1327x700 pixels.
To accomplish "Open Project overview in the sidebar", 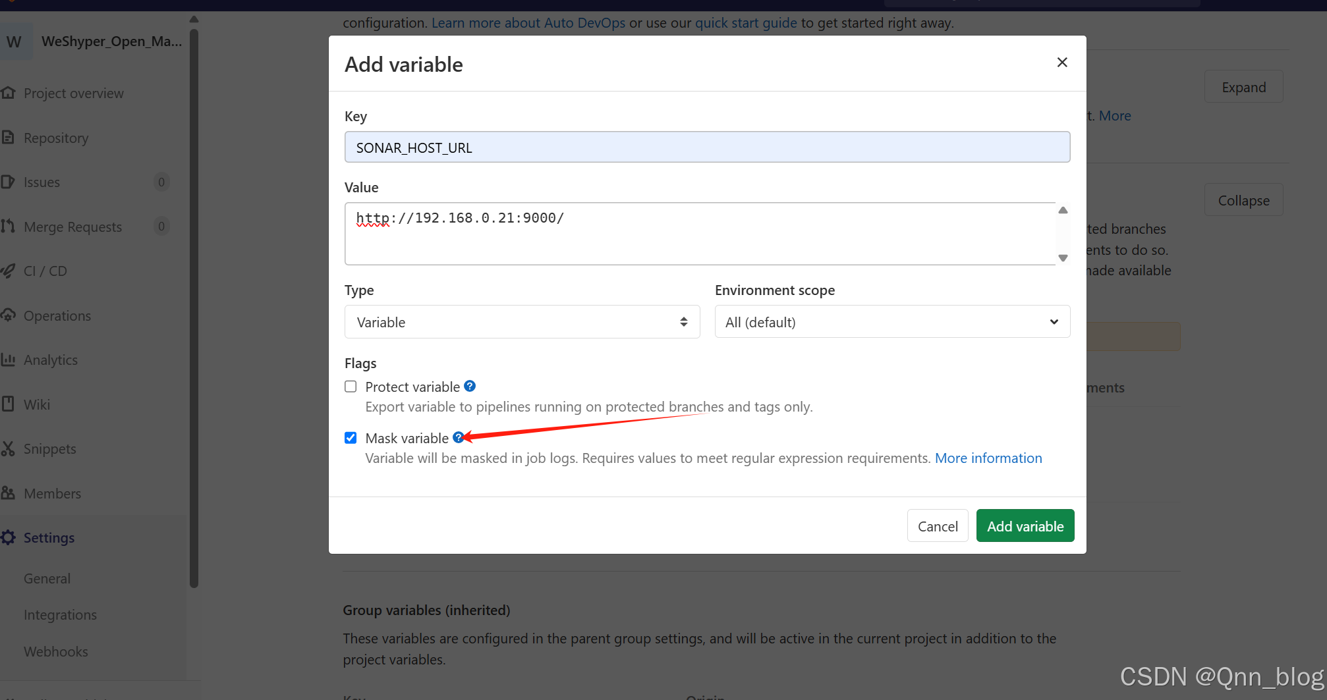I will pos(74,93).
